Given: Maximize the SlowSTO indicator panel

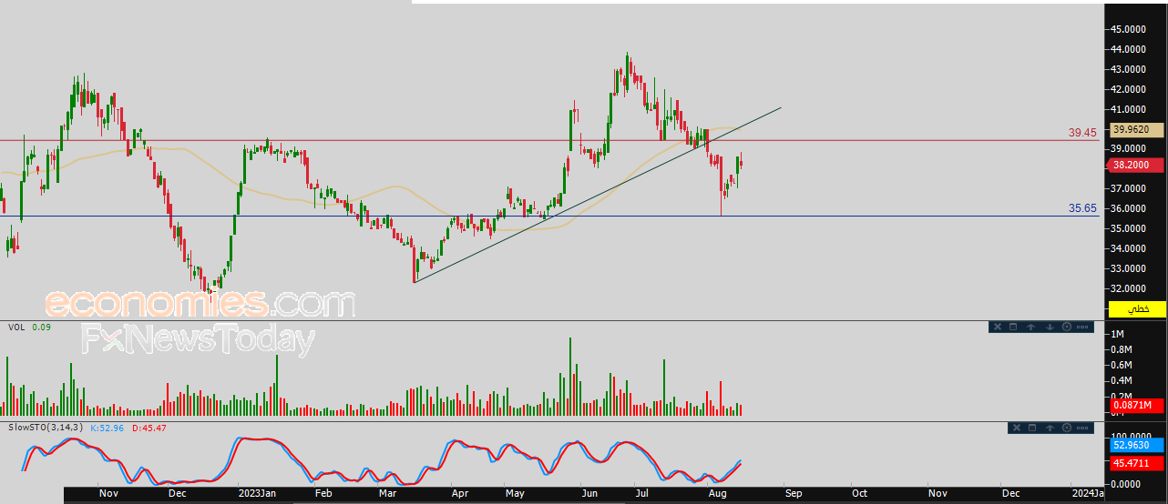Looking at the screenshot, I should (x=1031, y=428).
